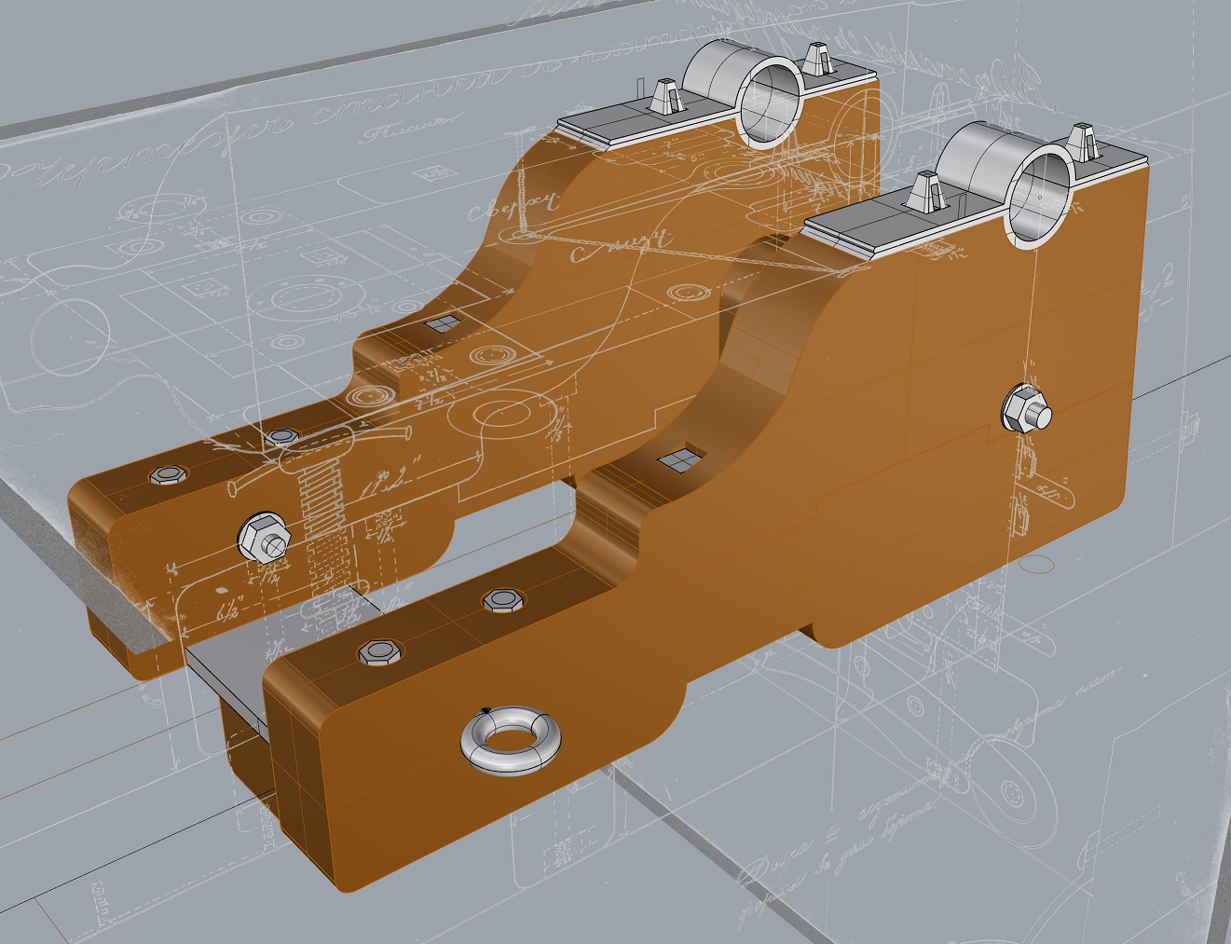Select the square hole on the rear arm top
This screenshot has height=944, width=1231.
coord(442,323)
